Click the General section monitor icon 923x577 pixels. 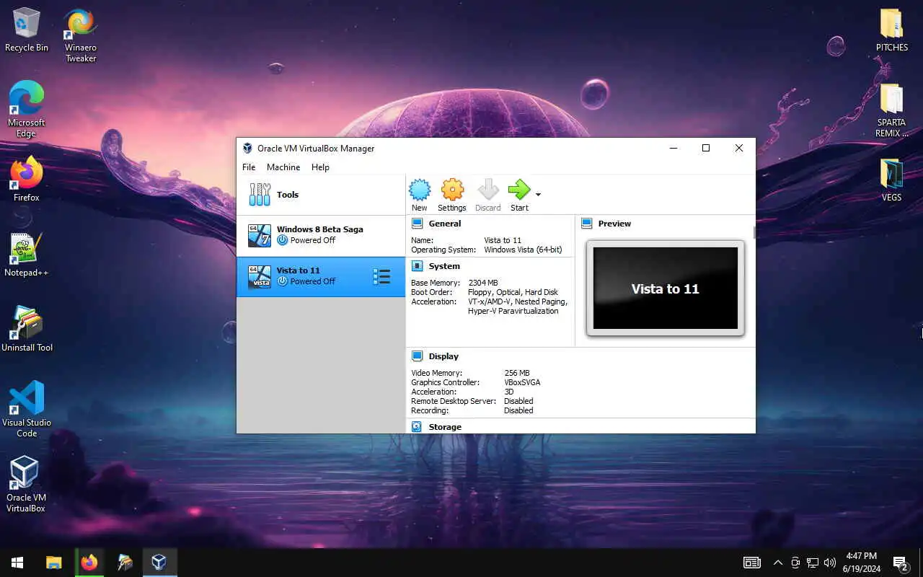[x=417, y=224]
